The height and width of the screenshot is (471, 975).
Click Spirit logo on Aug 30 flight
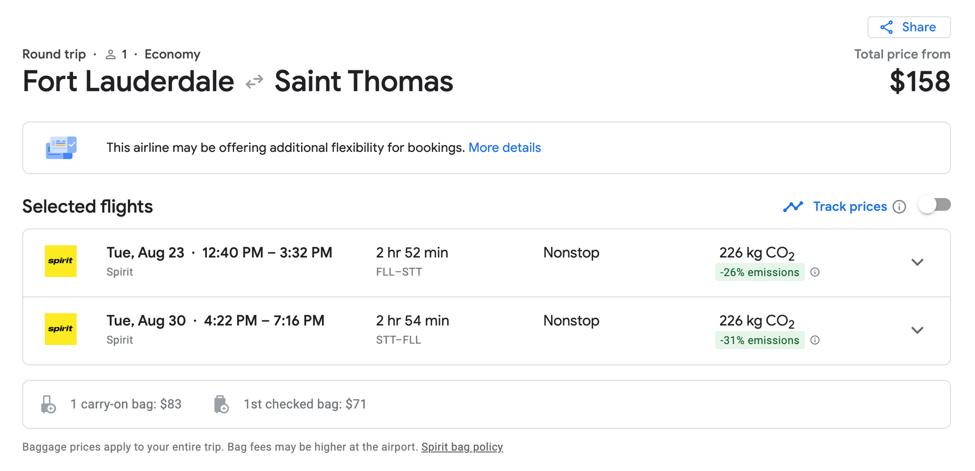tap(61, 329)
